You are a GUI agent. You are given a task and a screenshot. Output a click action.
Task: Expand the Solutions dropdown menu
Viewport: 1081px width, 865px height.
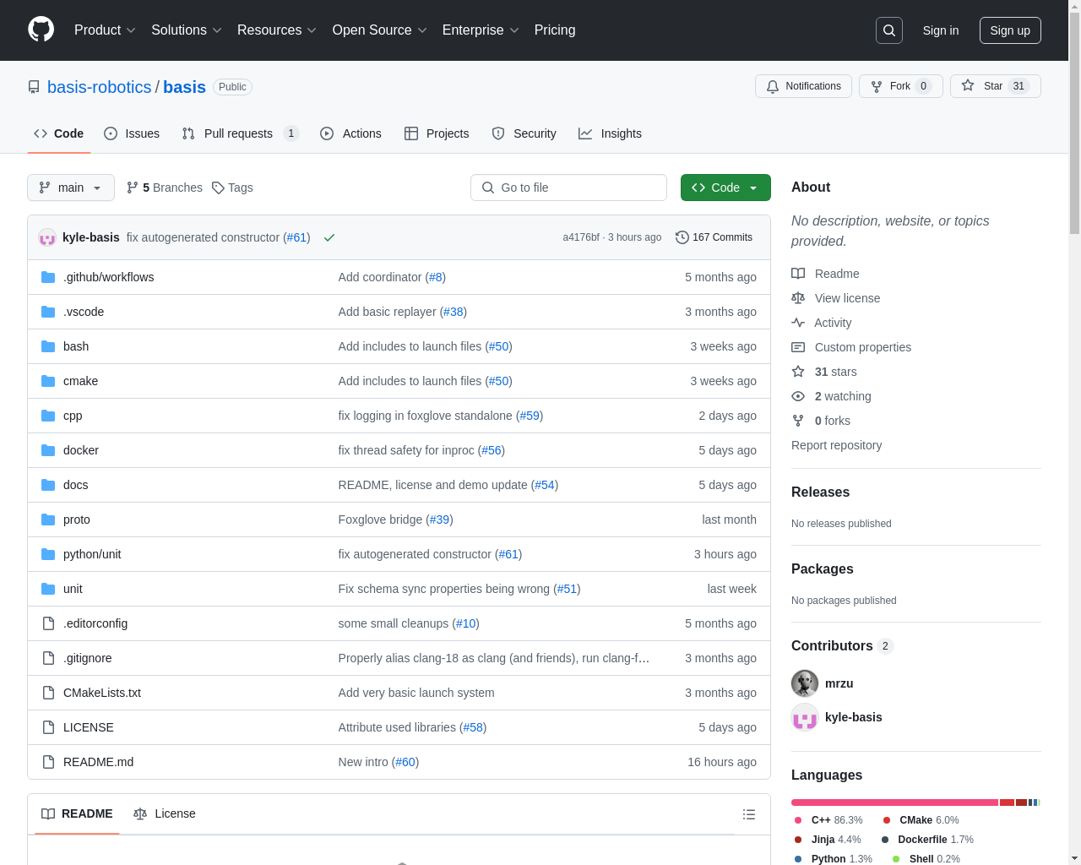(187, 30)
